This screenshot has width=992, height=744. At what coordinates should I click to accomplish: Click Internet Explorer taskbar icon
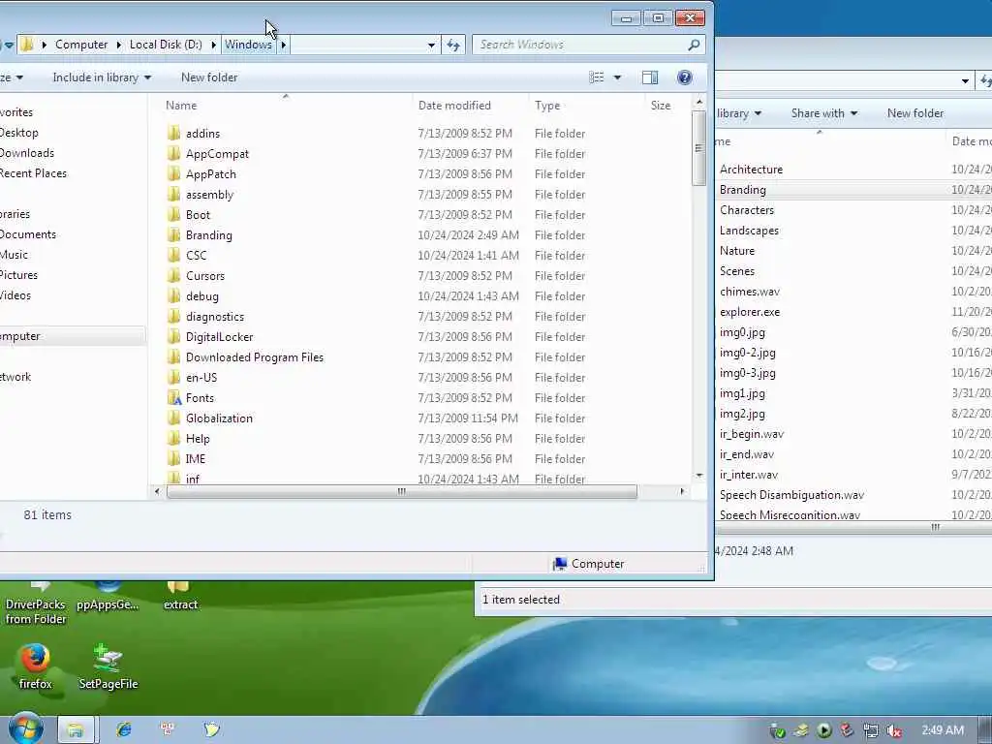[x=124, y=729]
